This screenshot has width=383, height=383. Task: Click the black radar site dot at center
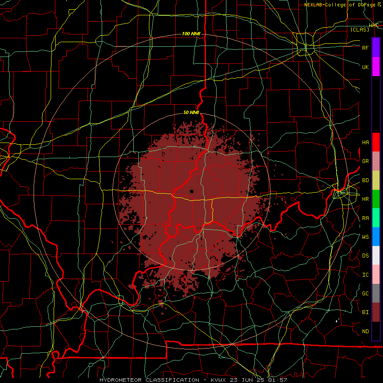pyautogui.click(x=191, y=191)
